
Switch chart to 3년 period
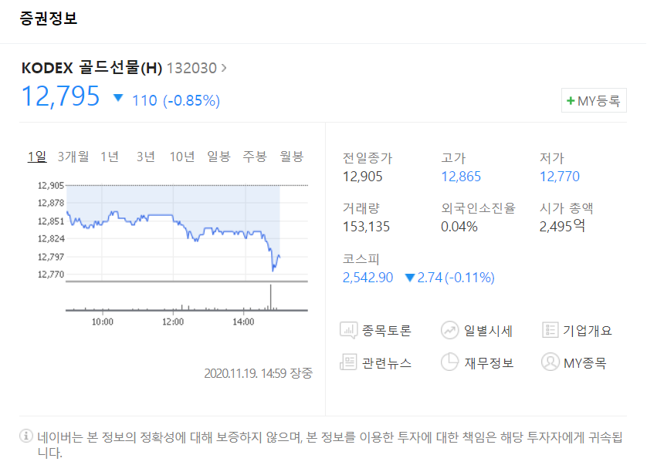pyautogui.click(x=146, y=157)
